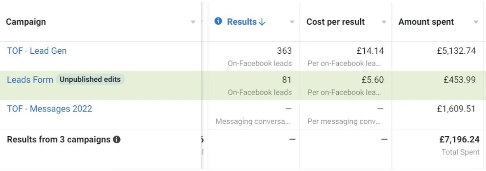
Task: Click the £5.60 cost per result cell
Action: coord(373,80)
